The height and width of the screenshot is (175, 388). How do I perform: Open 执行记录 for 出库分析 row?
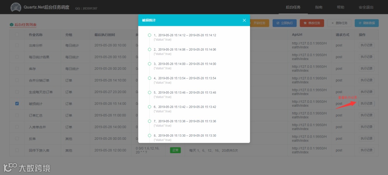(366, 45)
